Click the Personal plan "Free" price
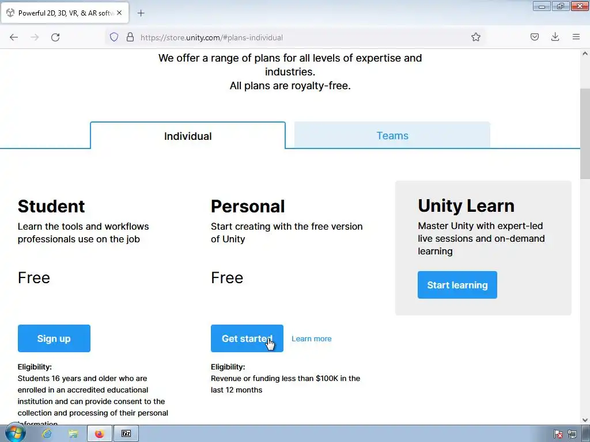Screen dimensions: 590x442 tap(227, 278)
